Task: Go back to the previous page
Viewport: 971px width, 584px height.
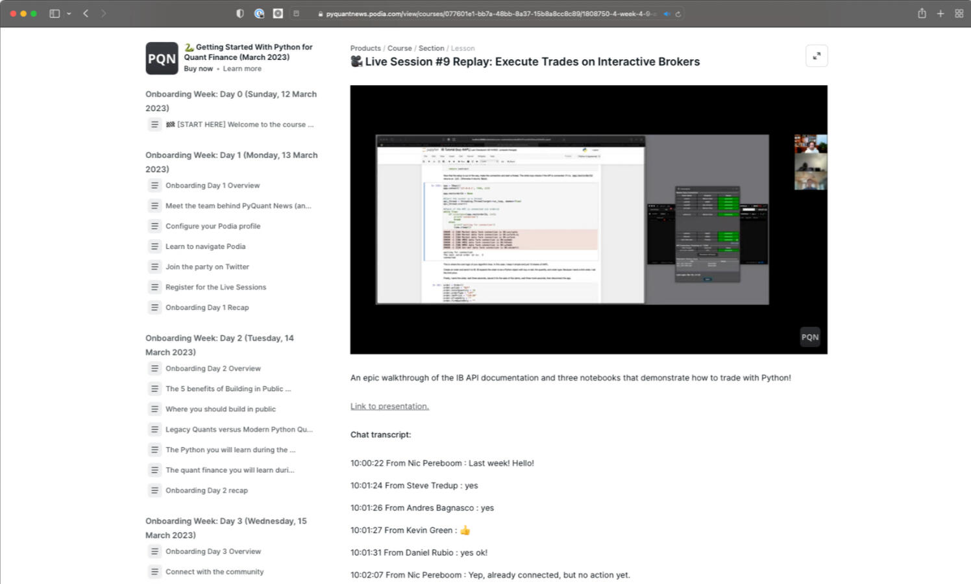Action: click(86, 14)
